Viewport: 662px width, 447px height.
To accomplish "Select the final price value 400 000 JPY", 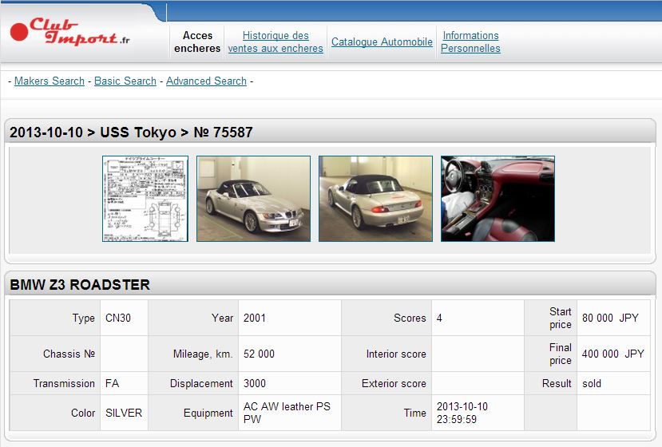I will pos(612,354).
